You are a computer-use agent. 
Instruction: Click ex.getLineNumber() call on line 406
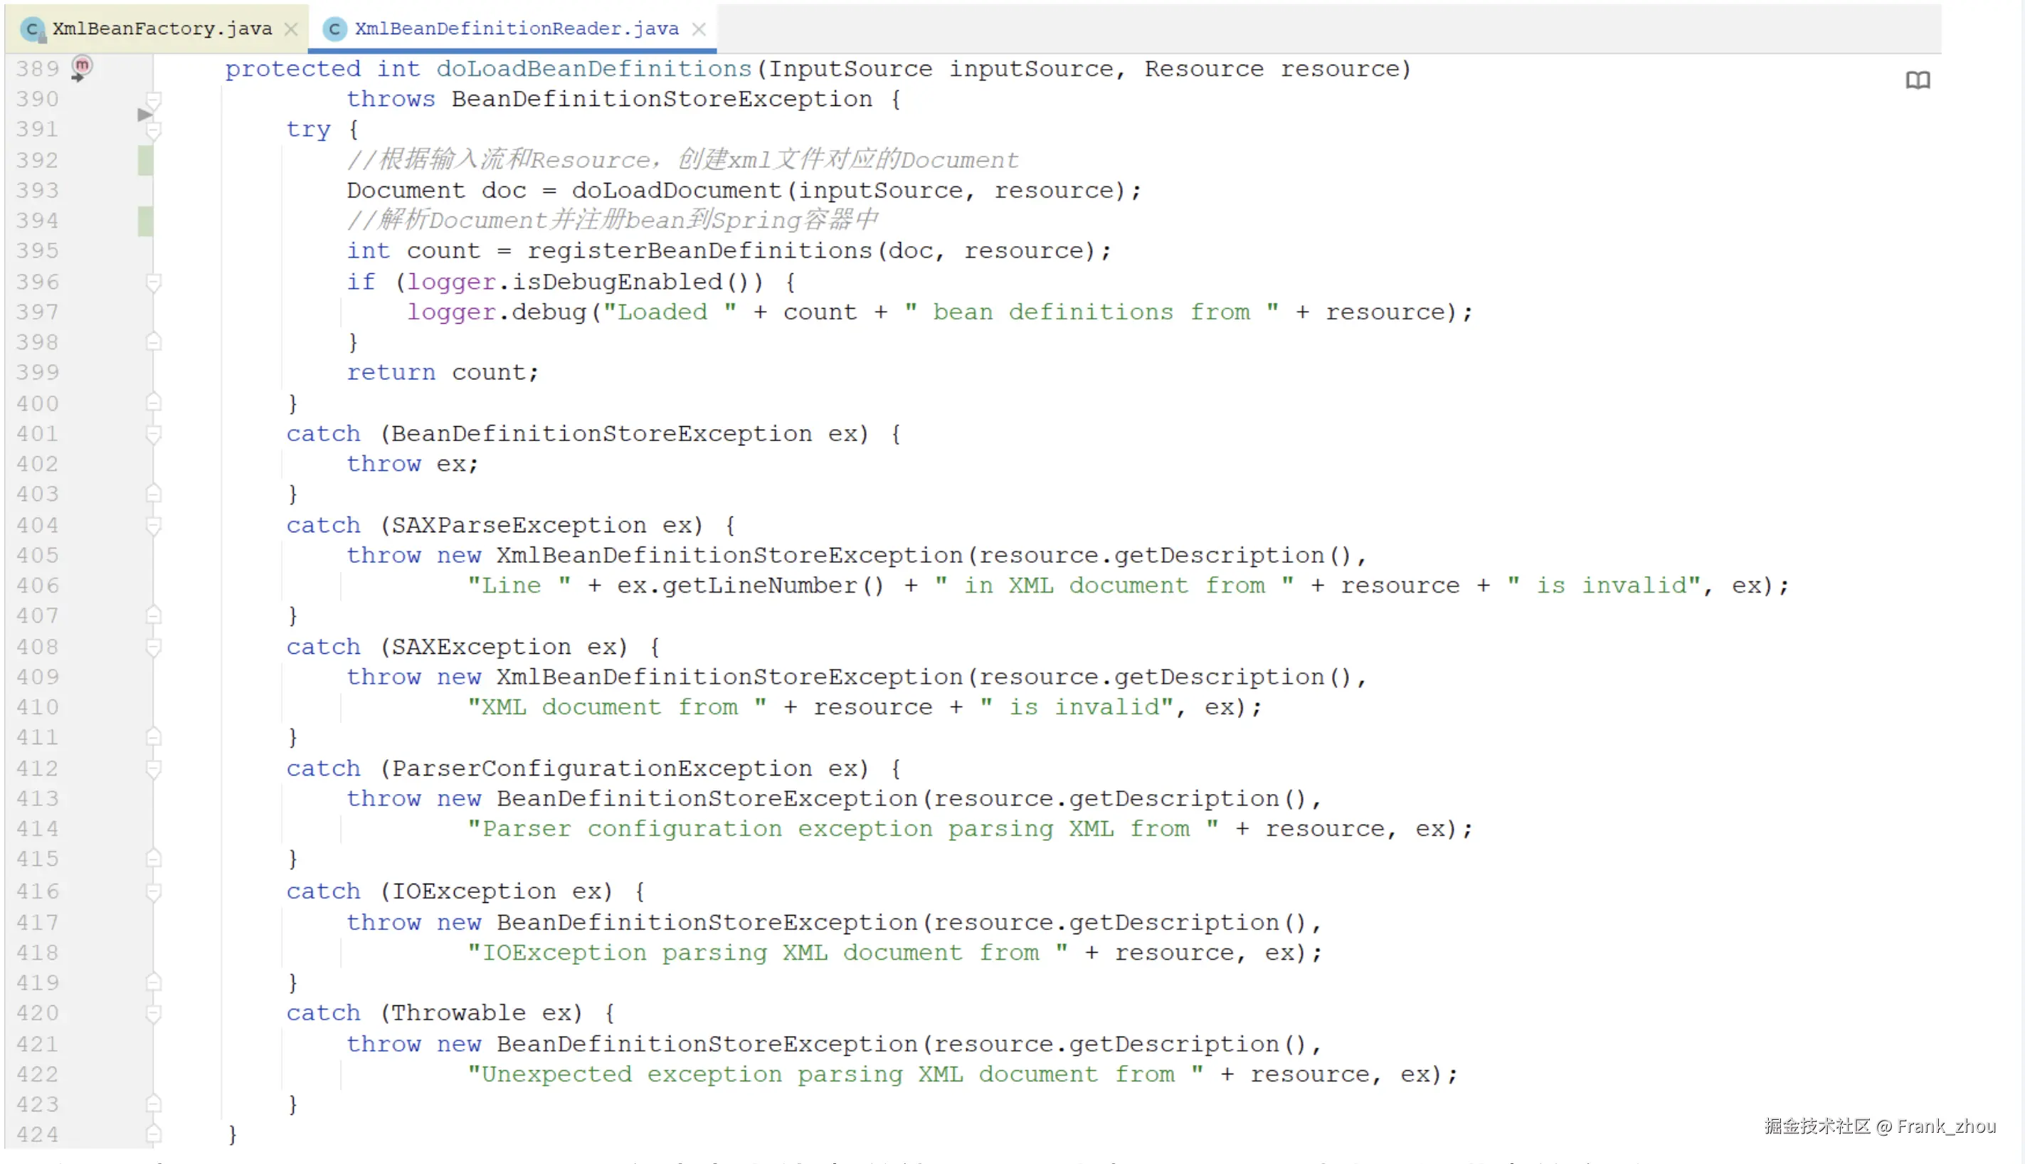(751, 586)
